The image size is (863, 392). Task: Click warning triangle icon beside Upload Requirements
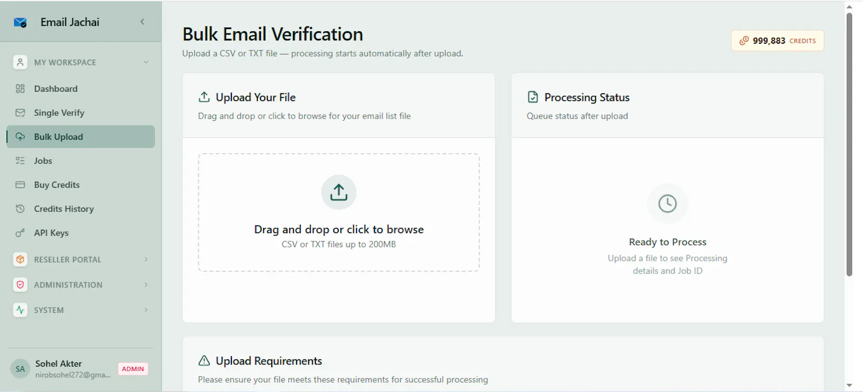coord(204,361)
